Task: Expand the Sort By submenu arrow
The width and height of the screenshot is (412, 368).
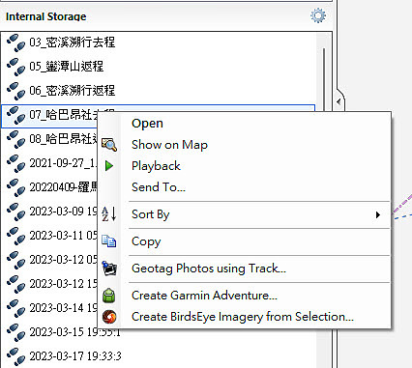Action: click(378, 214)
